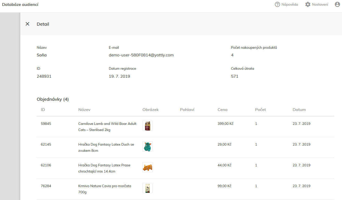Viewport: 342px width, 200px height.
Task: Open the green Latex Duch toy image
Action: click(x=148, y=146)
